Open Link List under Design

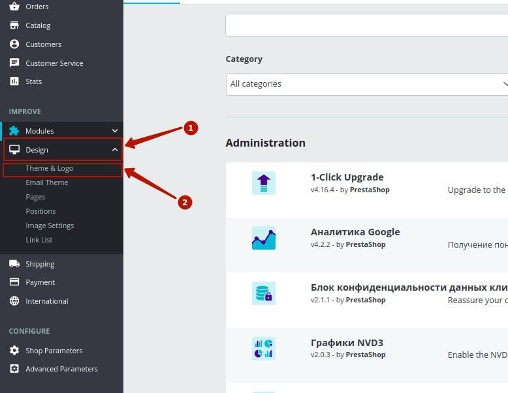[x=39, y=240]
